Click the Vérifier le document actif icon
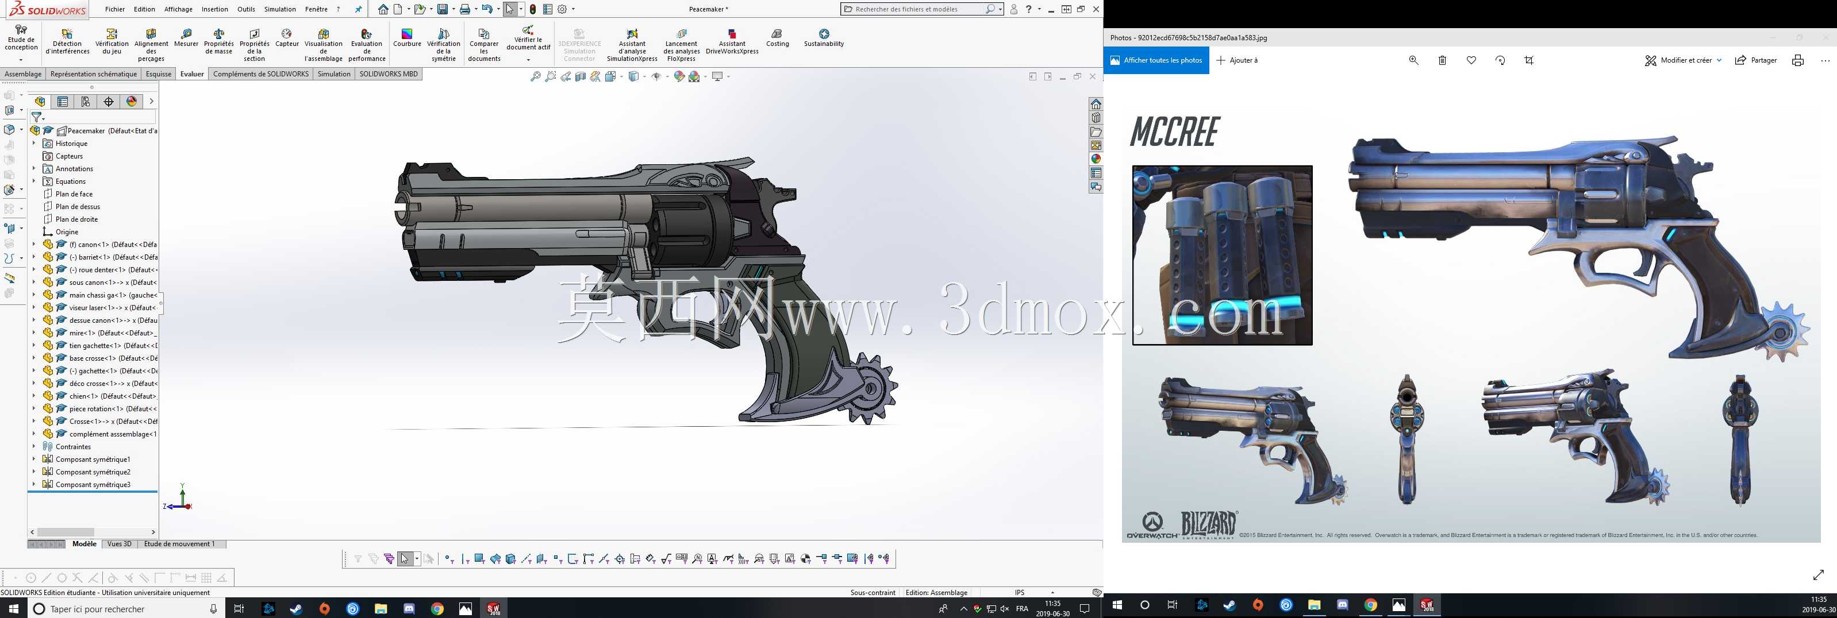Image resolution: width=1837 pixels, height=618 pixels. click(528, 30)
